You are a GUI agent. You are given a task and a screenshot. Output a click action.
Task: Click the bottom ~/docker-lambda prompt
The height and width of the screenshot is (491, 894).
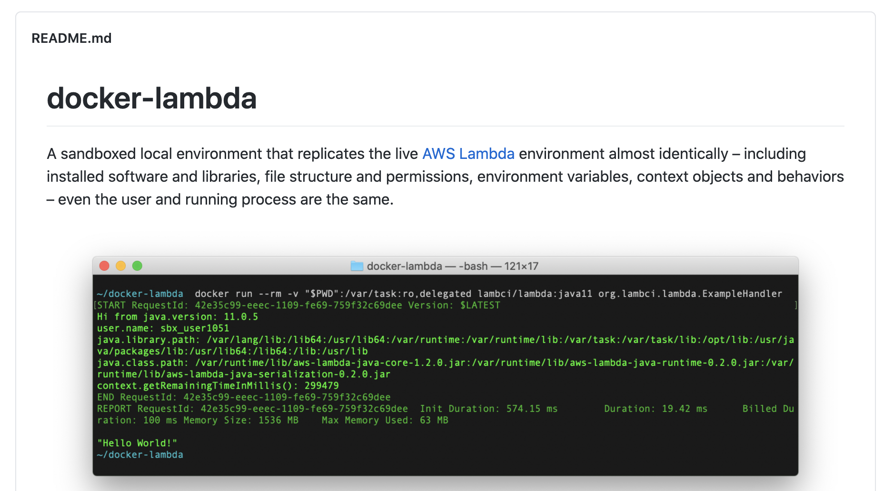(139, 455)
